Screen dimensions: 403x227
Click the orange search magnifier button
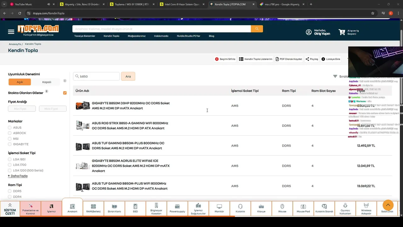pyautogui.click(x=257, y=29)
